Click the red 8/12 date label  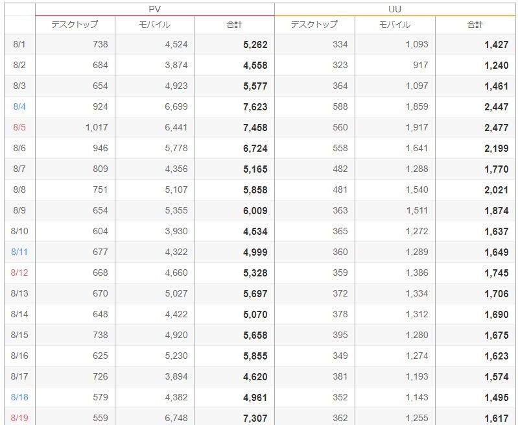(x=19, y=273)
